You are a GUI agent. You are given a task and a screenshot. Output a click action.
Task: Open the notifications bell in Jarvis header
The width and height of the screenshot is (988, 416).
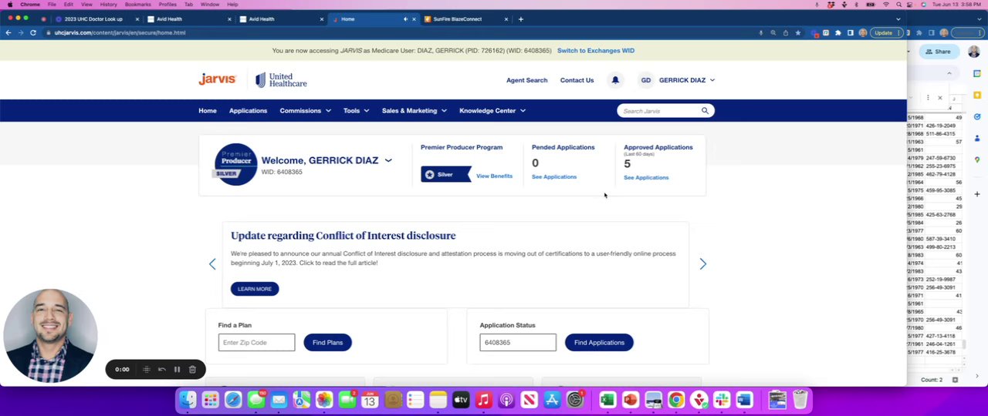click(615, 80)
